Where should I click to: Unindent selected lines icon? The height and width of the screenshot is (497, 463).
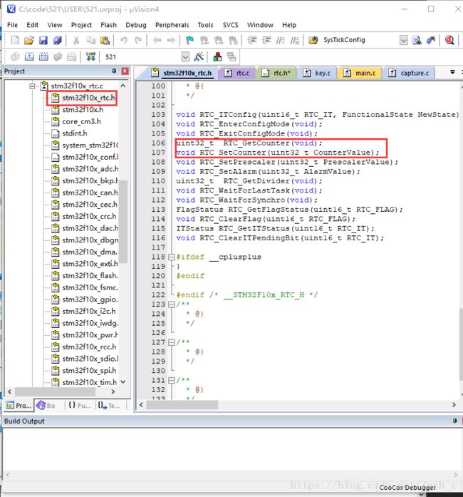(266, 40)
